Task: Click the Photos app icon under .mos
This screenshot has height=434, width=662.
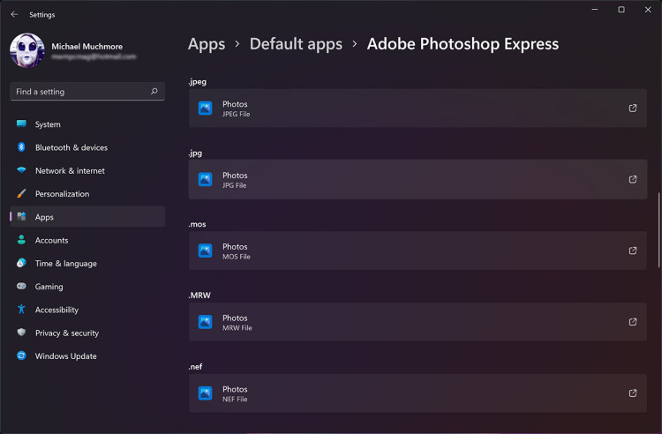Action: pyautogui.click(x=205, y=251)
